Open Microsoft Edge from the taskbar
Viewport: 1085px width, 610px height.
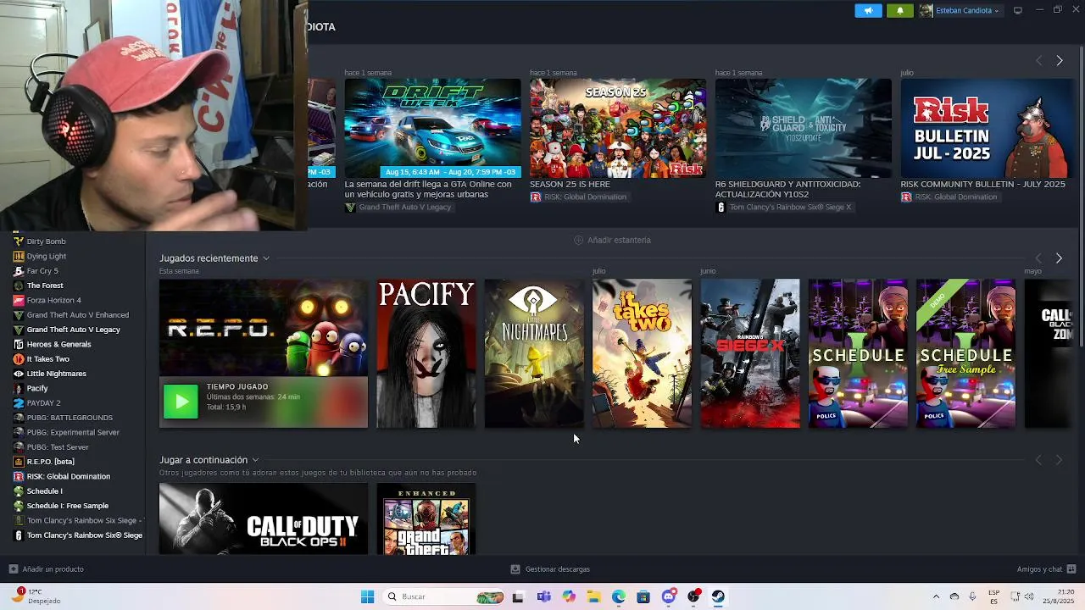(x=619, y=596)
